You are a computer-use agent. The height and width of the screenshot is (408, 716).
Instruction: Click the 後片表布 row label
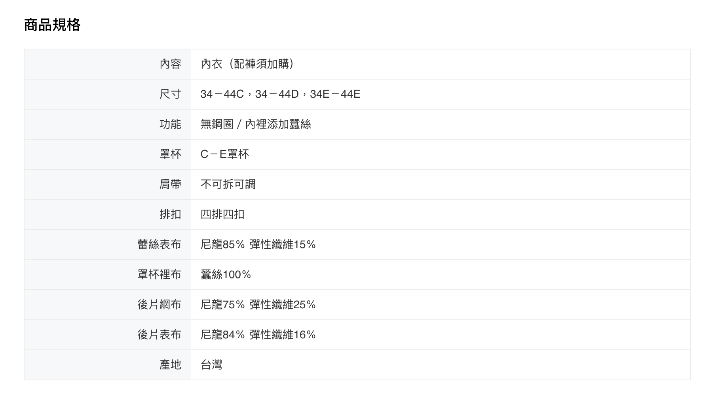tap(159, 335)
